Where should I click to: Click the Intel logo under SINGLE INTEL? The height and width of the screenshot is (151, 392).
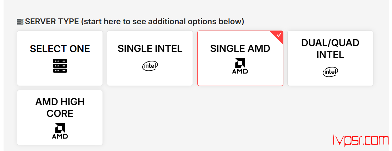click(150, 66)
